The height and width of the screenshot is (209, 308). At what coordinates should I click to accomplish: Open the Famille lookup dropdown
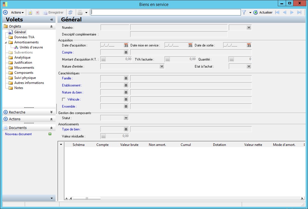tap(126, 78)
